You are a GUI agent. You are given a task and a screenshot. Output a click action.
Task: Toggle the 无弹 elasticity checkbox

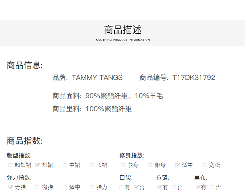(x=10, y=187)
